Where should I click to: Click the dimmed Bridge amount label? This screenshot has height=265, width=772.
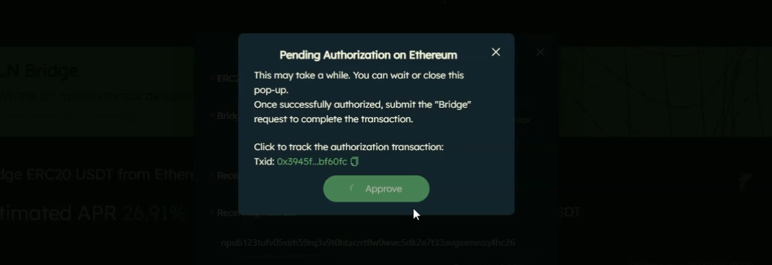coord(228,116)
